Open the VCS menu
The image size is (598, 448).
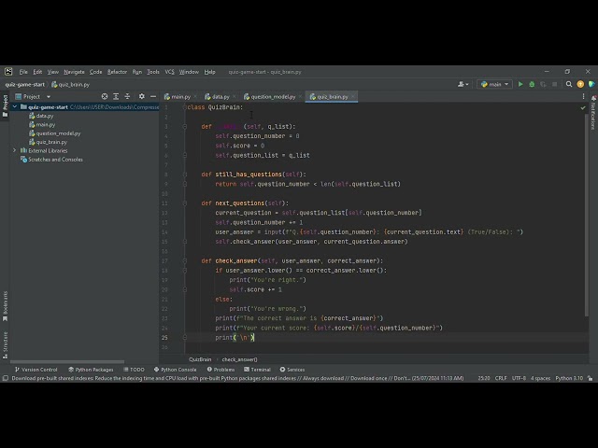(x=169, y=72)
